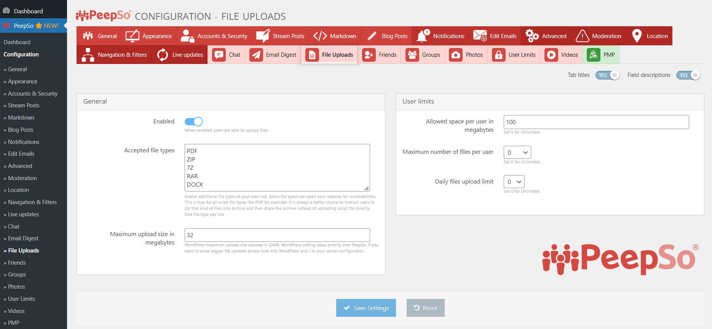Click the Groups people icon
The image size is (712, 329).
412,55
